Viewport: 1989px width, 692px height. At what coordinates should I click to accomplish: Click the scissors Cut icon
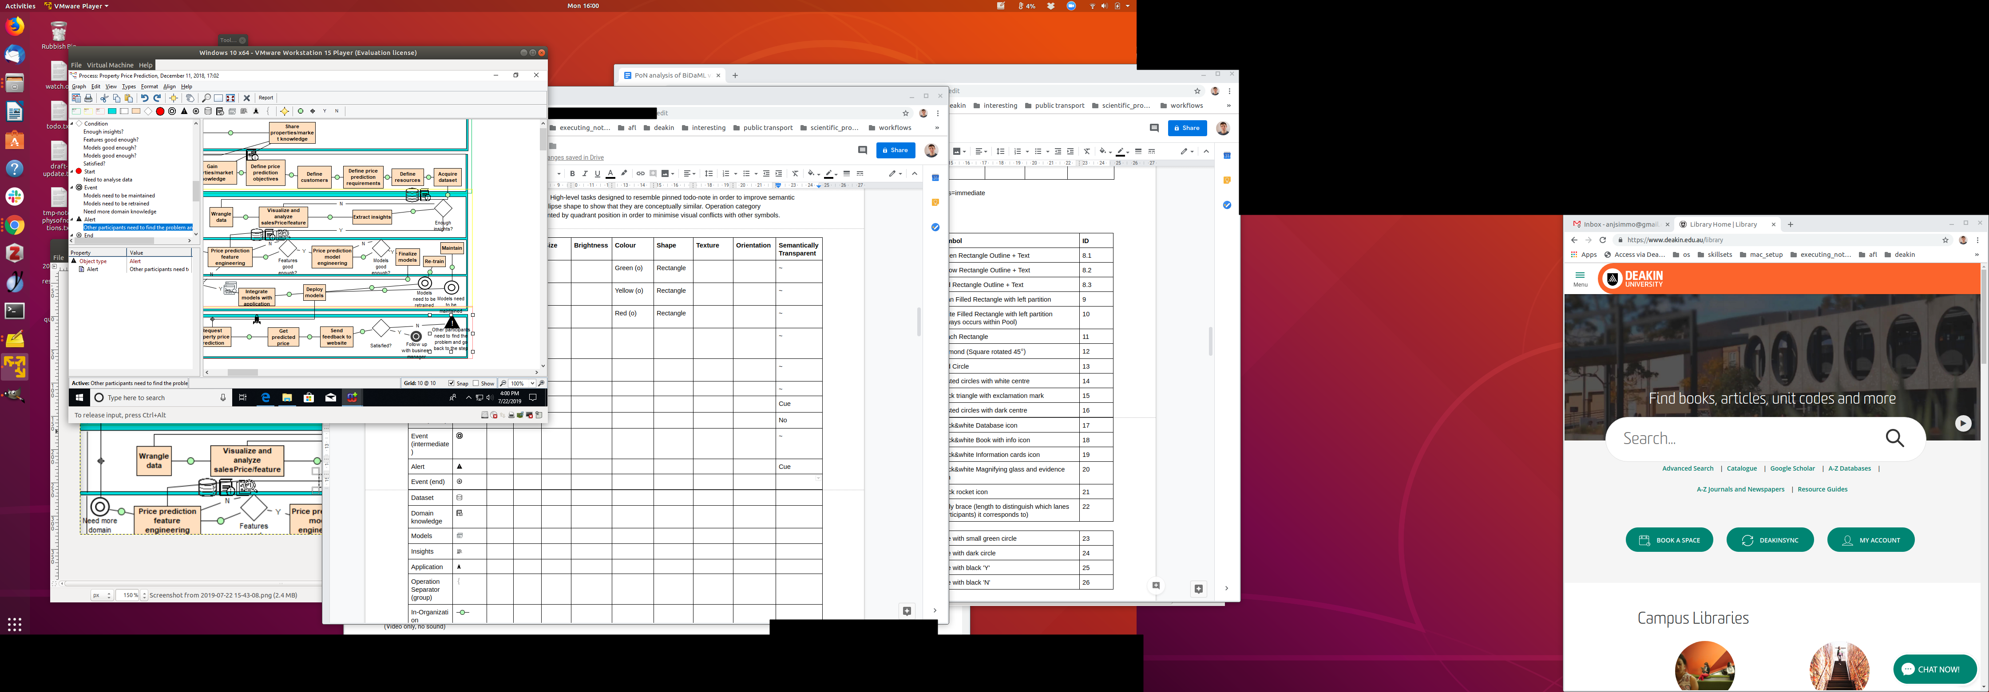point(104,98)
